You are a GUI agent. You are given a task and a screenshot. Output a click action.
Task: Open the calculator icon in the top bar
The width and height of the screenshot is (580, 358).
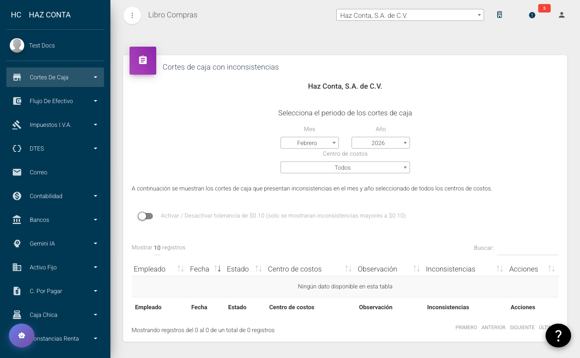pyautogui.click(x=499, y=14)
